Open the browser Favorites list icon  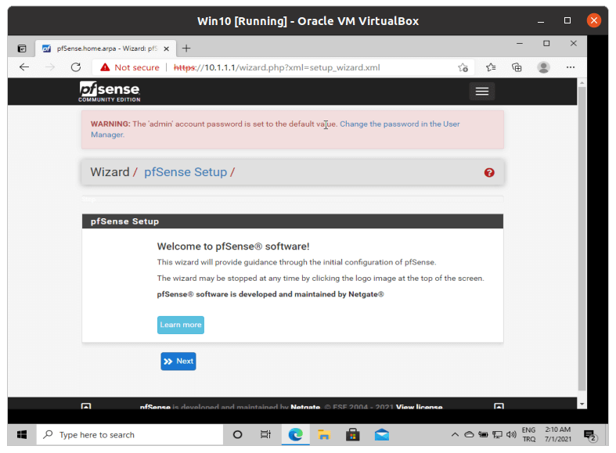[x=491, y=67]
